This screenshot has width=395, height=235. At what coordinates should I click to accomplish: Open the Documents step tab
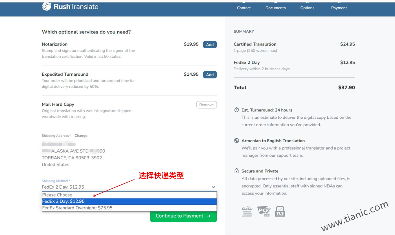275,8
